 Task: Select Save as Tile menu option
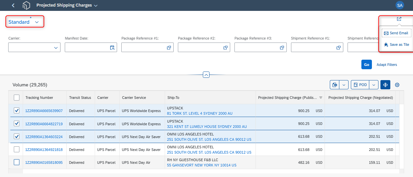pyautogui.click(x=396, y=44)
